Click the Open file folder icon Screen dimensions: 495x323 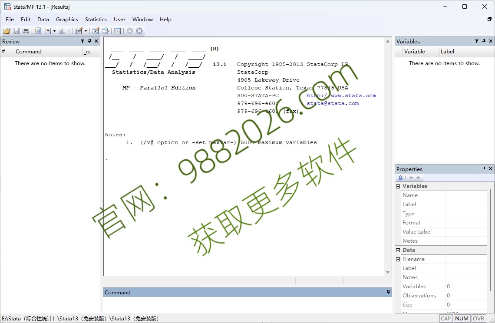[x=7, y=31]
